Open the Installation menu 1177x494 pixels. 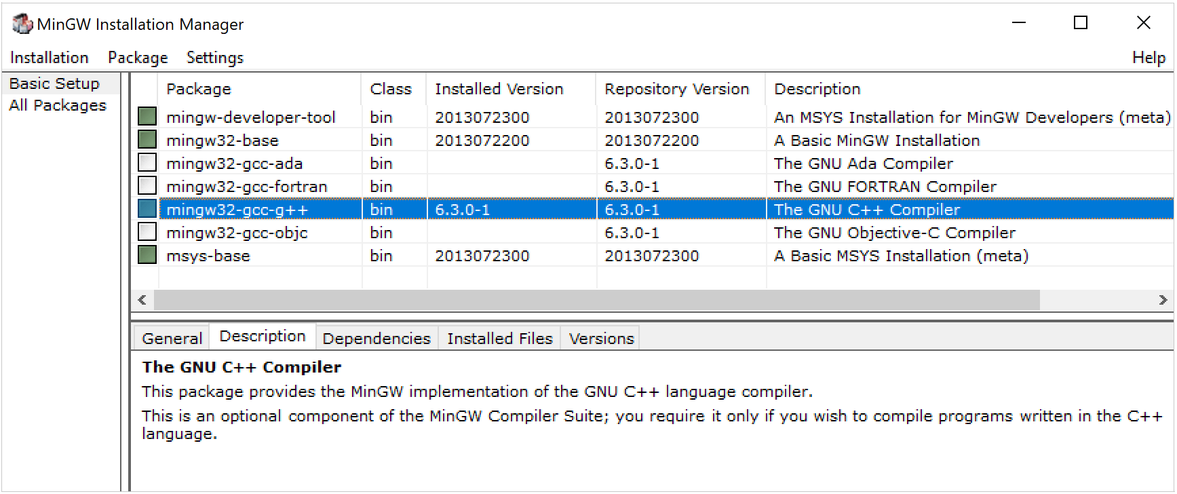tap(48, 57)
